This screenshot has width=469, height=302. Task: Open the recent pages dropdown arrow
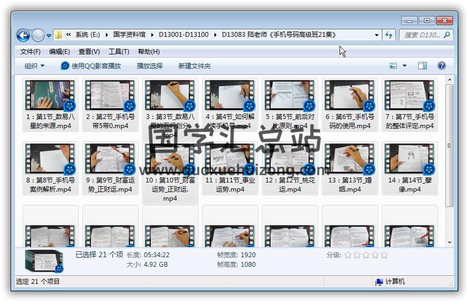49,36
